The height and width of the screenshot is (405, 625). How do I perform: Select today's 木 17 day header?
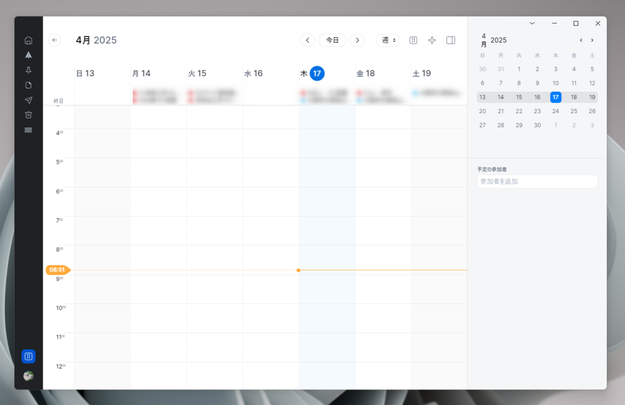click(312, 73)
